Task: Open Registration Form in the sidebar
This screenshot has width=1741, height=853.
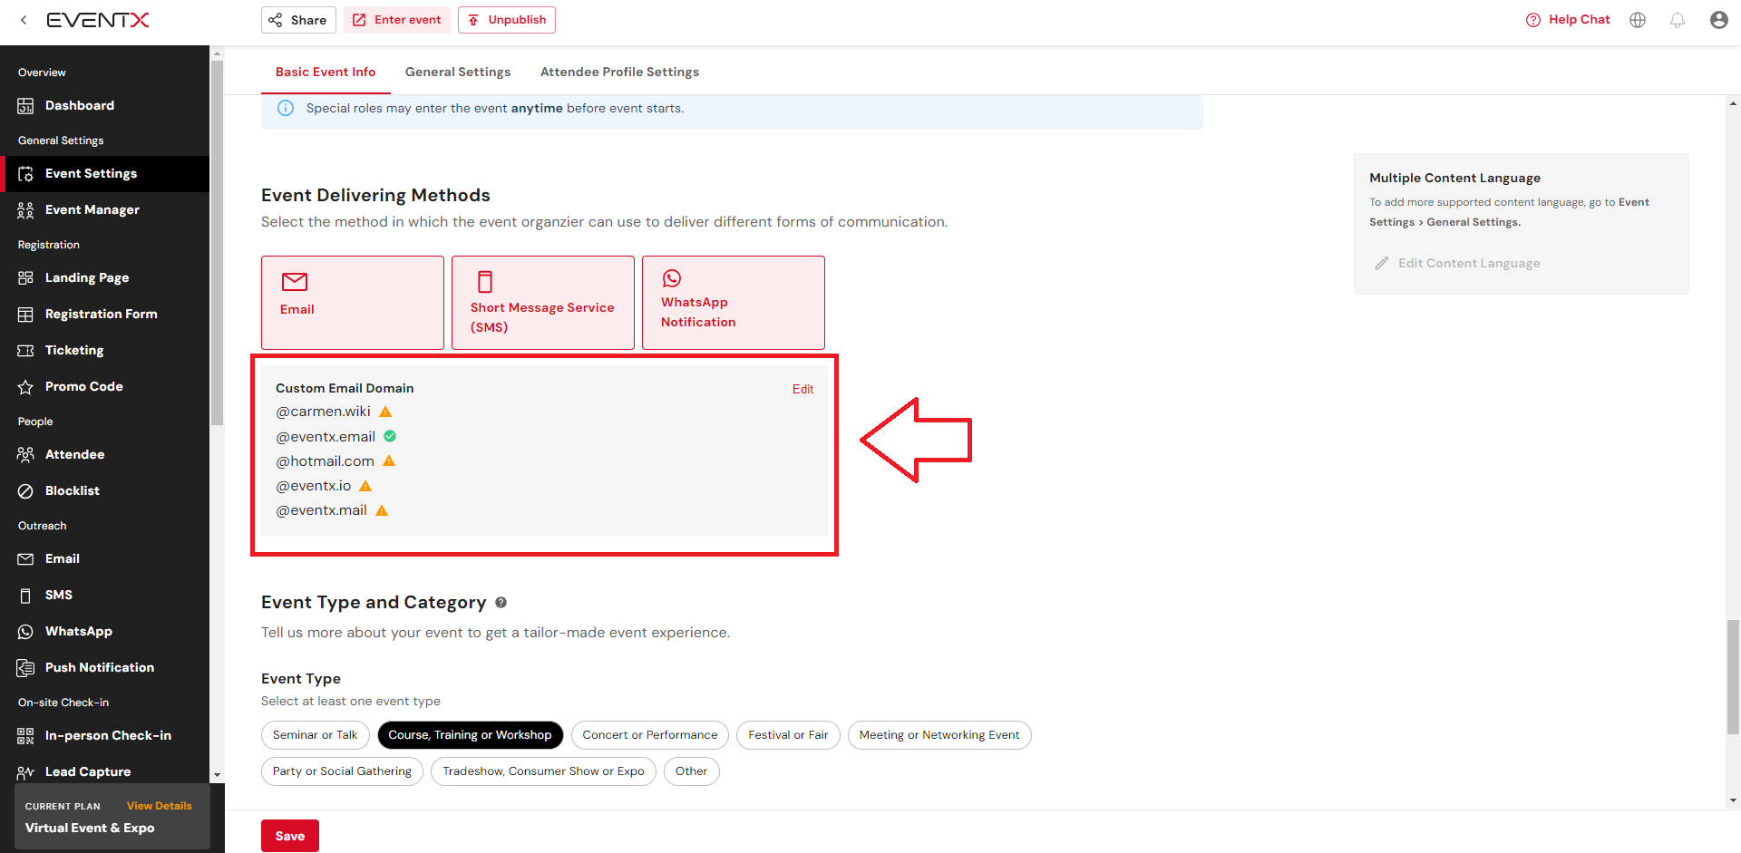Action: (x=105, y=314)
